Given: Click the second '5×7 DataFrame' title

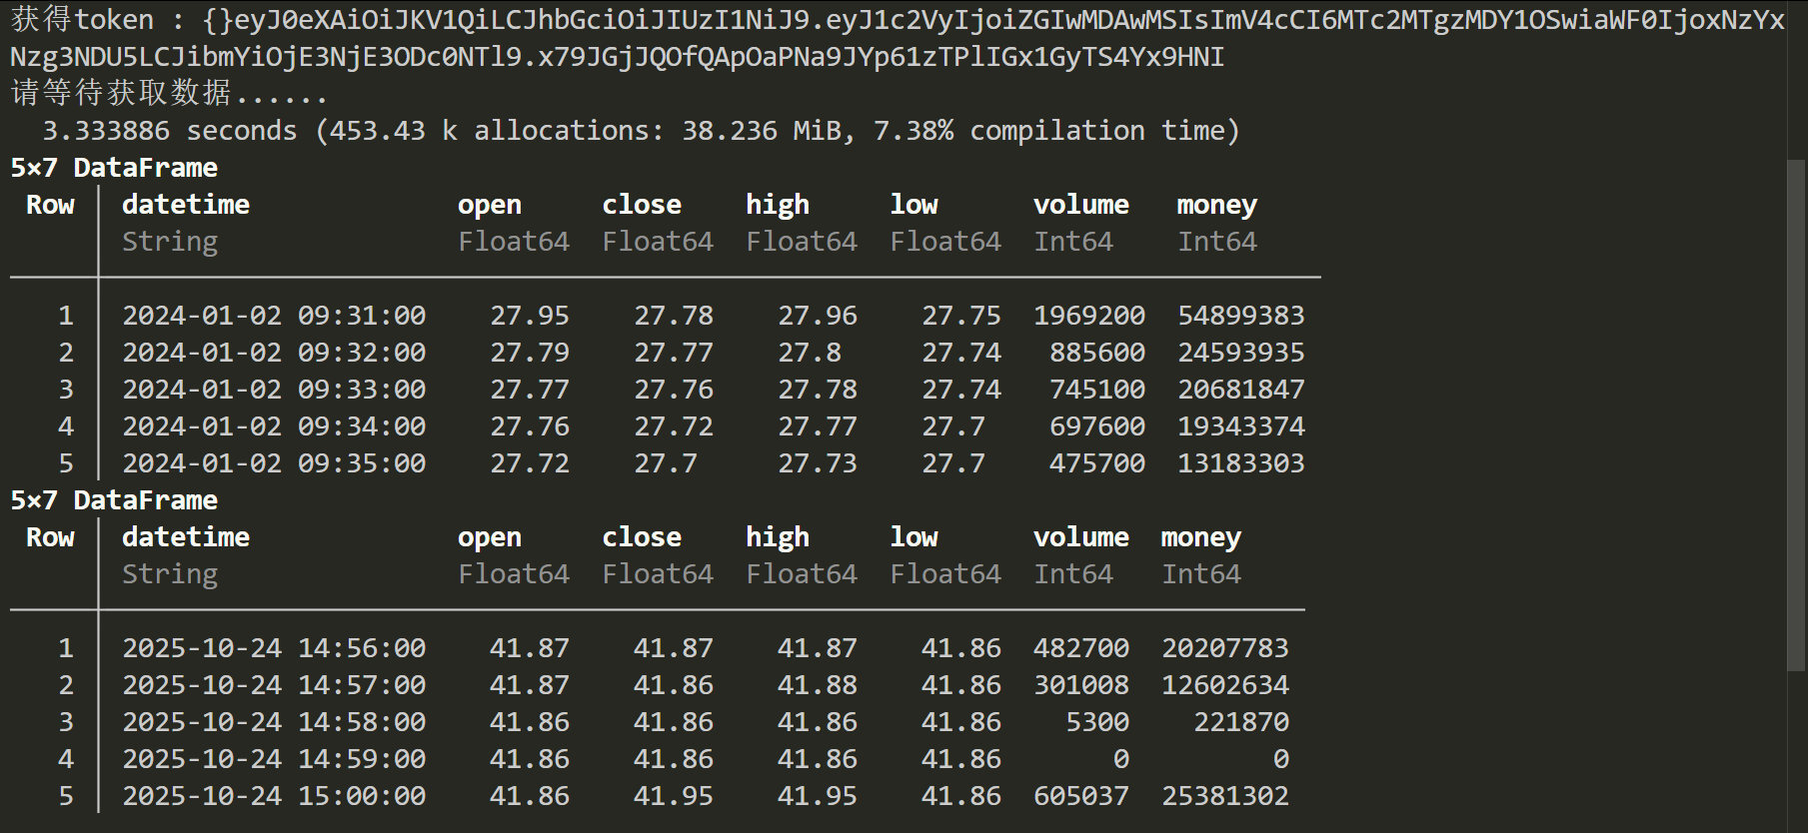Looking at the screenshot, I should click(114, 500).
